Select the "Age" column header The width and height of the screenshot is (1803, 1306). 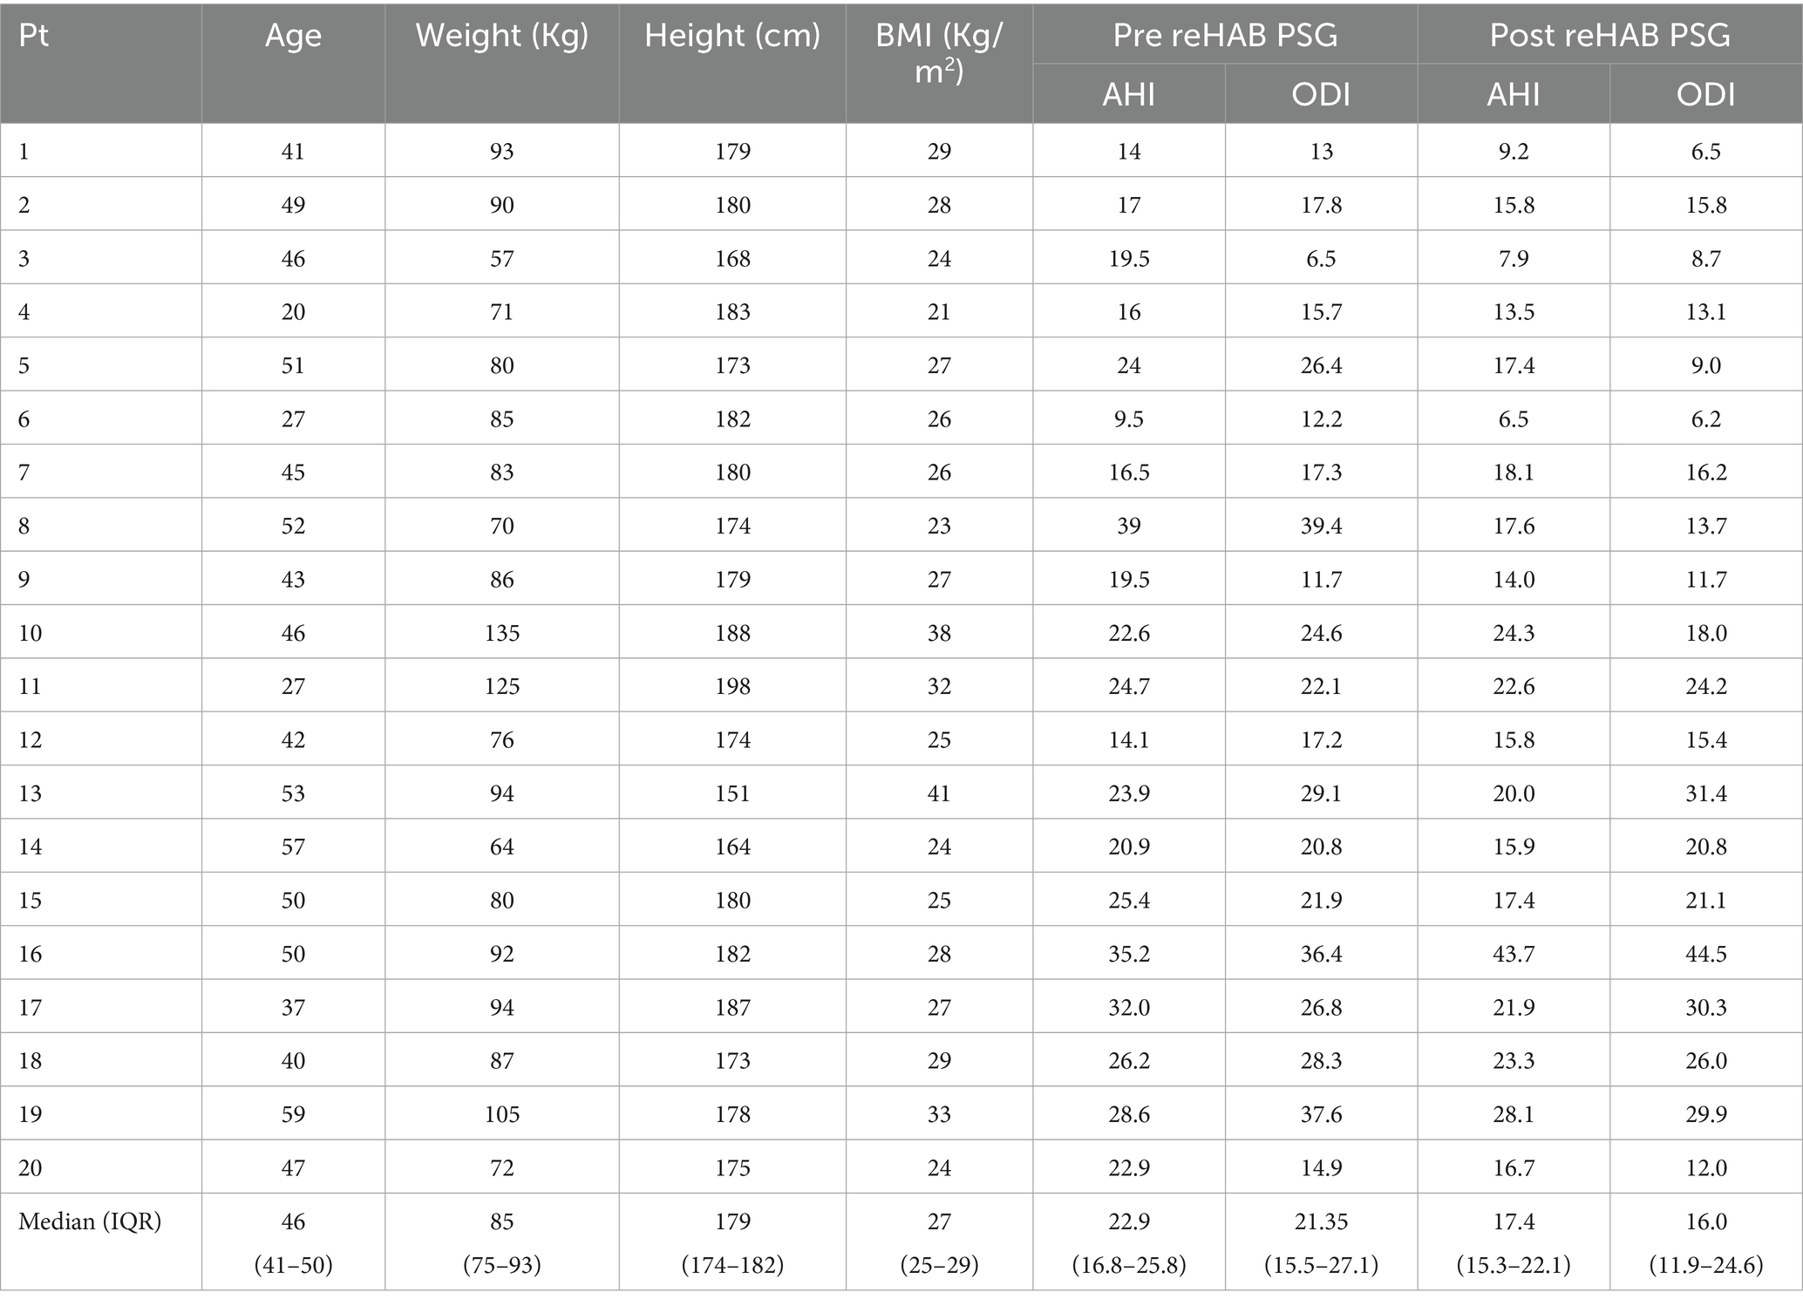(x=293, y=37)
